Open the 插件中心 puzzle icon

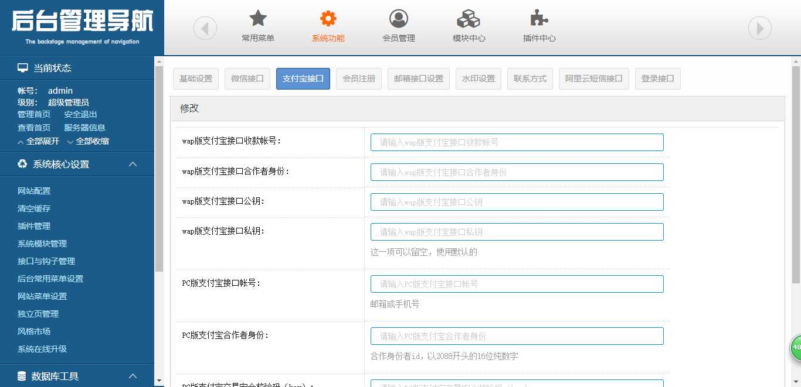tap(539, 19)
